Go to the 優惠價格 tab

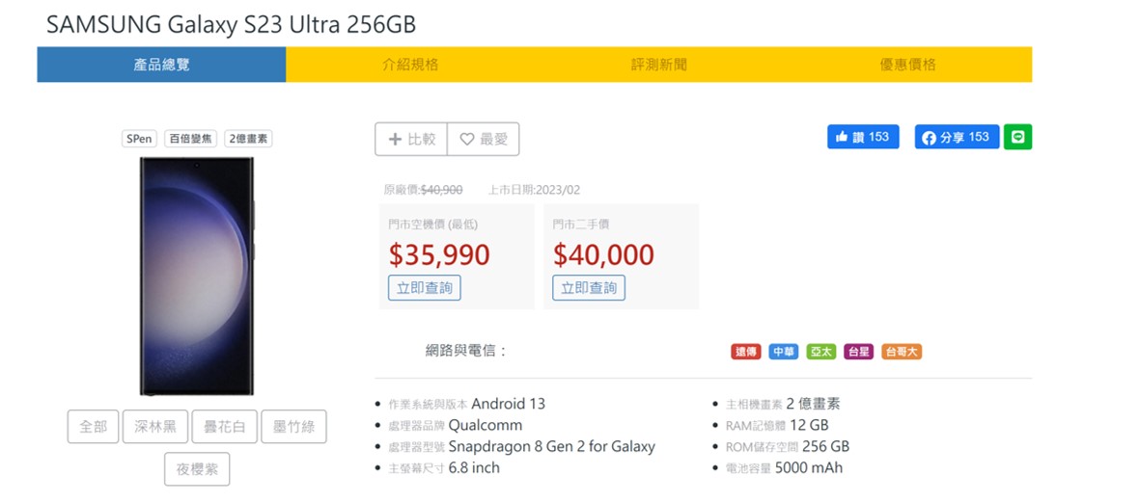907,65
